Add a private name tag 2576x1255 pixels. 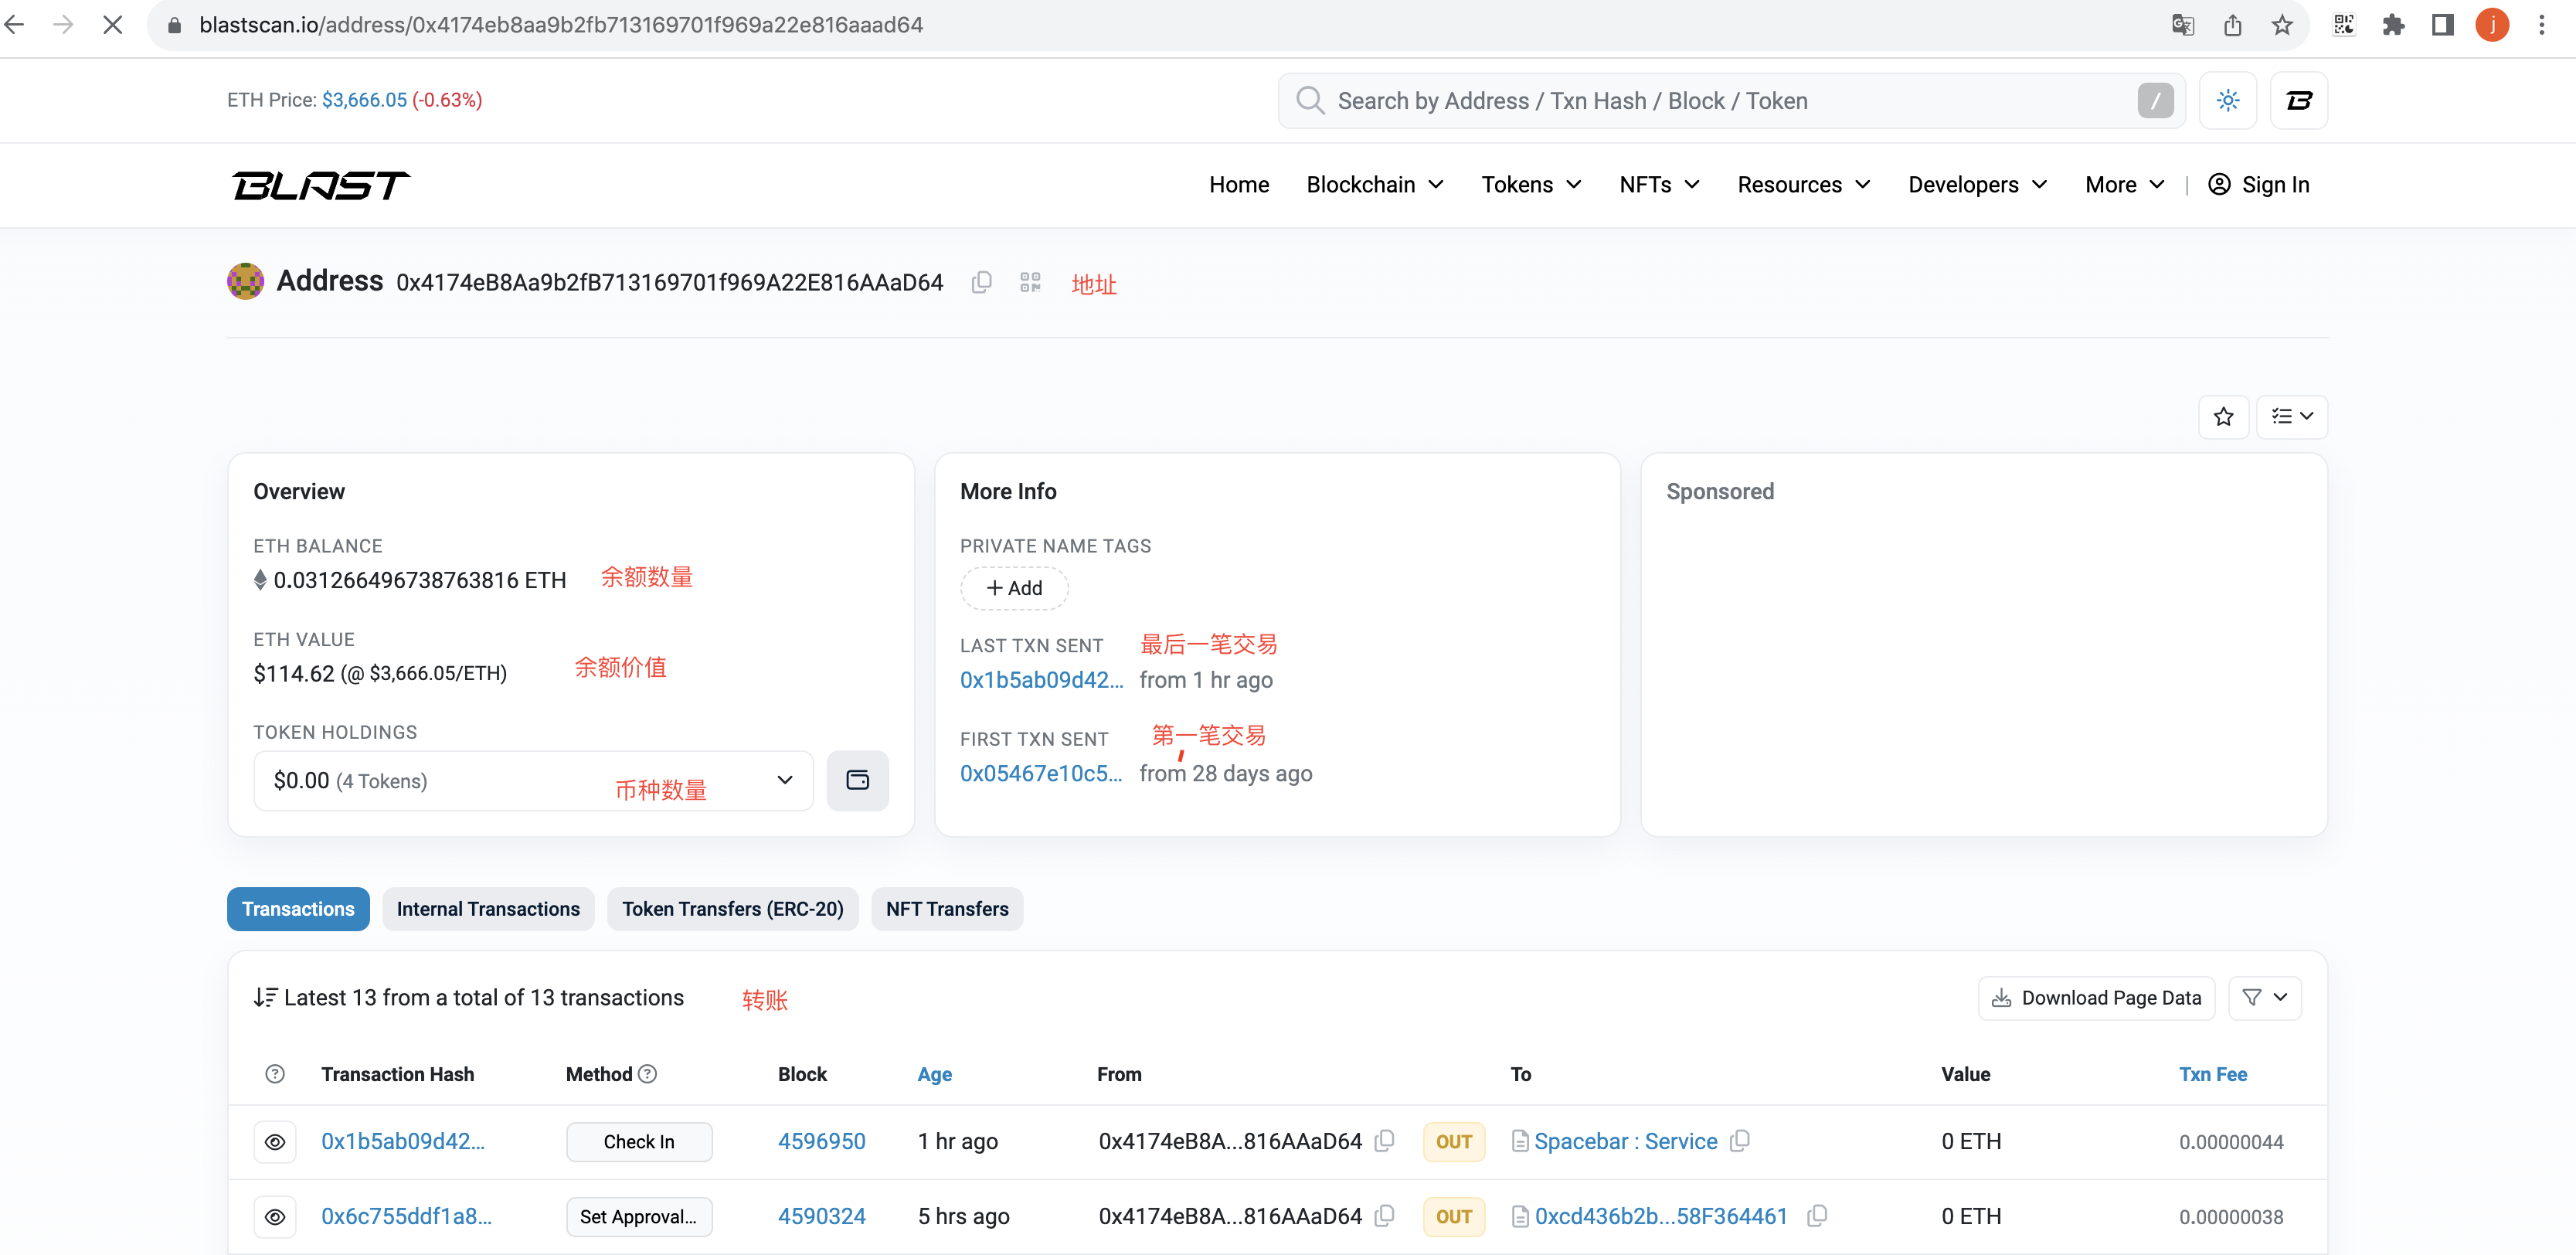pyautogui.click(x=1014, y=588)
